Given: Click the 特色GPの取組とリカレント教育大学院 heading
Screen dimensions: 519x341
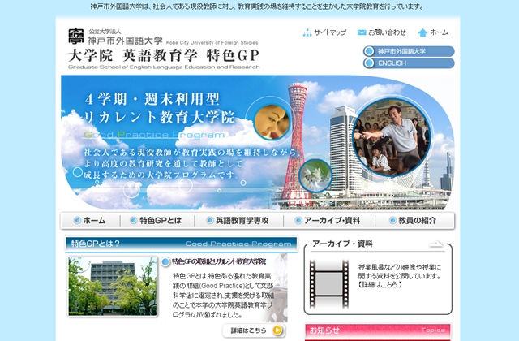Looking at the screenshot, I should coord(219,261).
